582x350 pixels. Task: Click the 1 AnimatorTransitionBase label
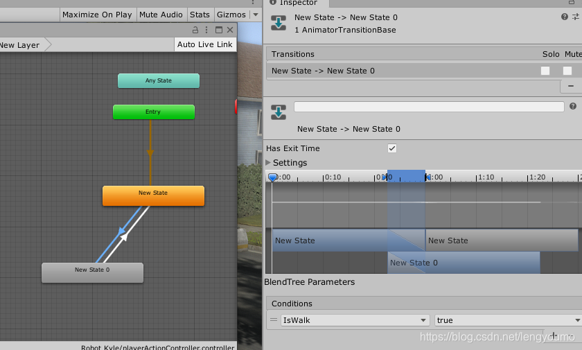point(345,30)
